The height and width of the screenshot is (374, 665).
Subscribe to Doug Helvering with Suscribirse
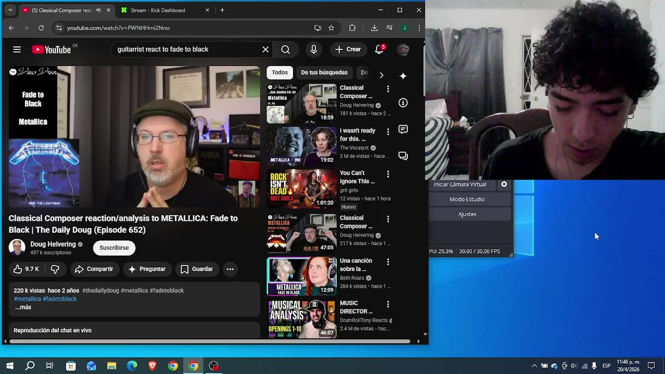(114, 248)
